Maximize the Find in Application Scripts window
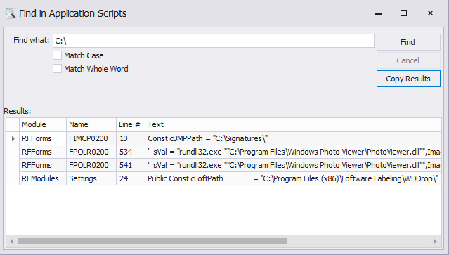This screenshot has width=449, height=255. click(x=403, y=13)
